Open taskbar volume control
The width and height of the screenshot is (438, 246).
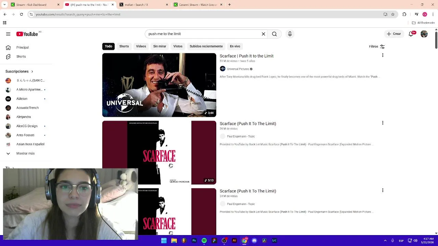[x=415, y=241]
